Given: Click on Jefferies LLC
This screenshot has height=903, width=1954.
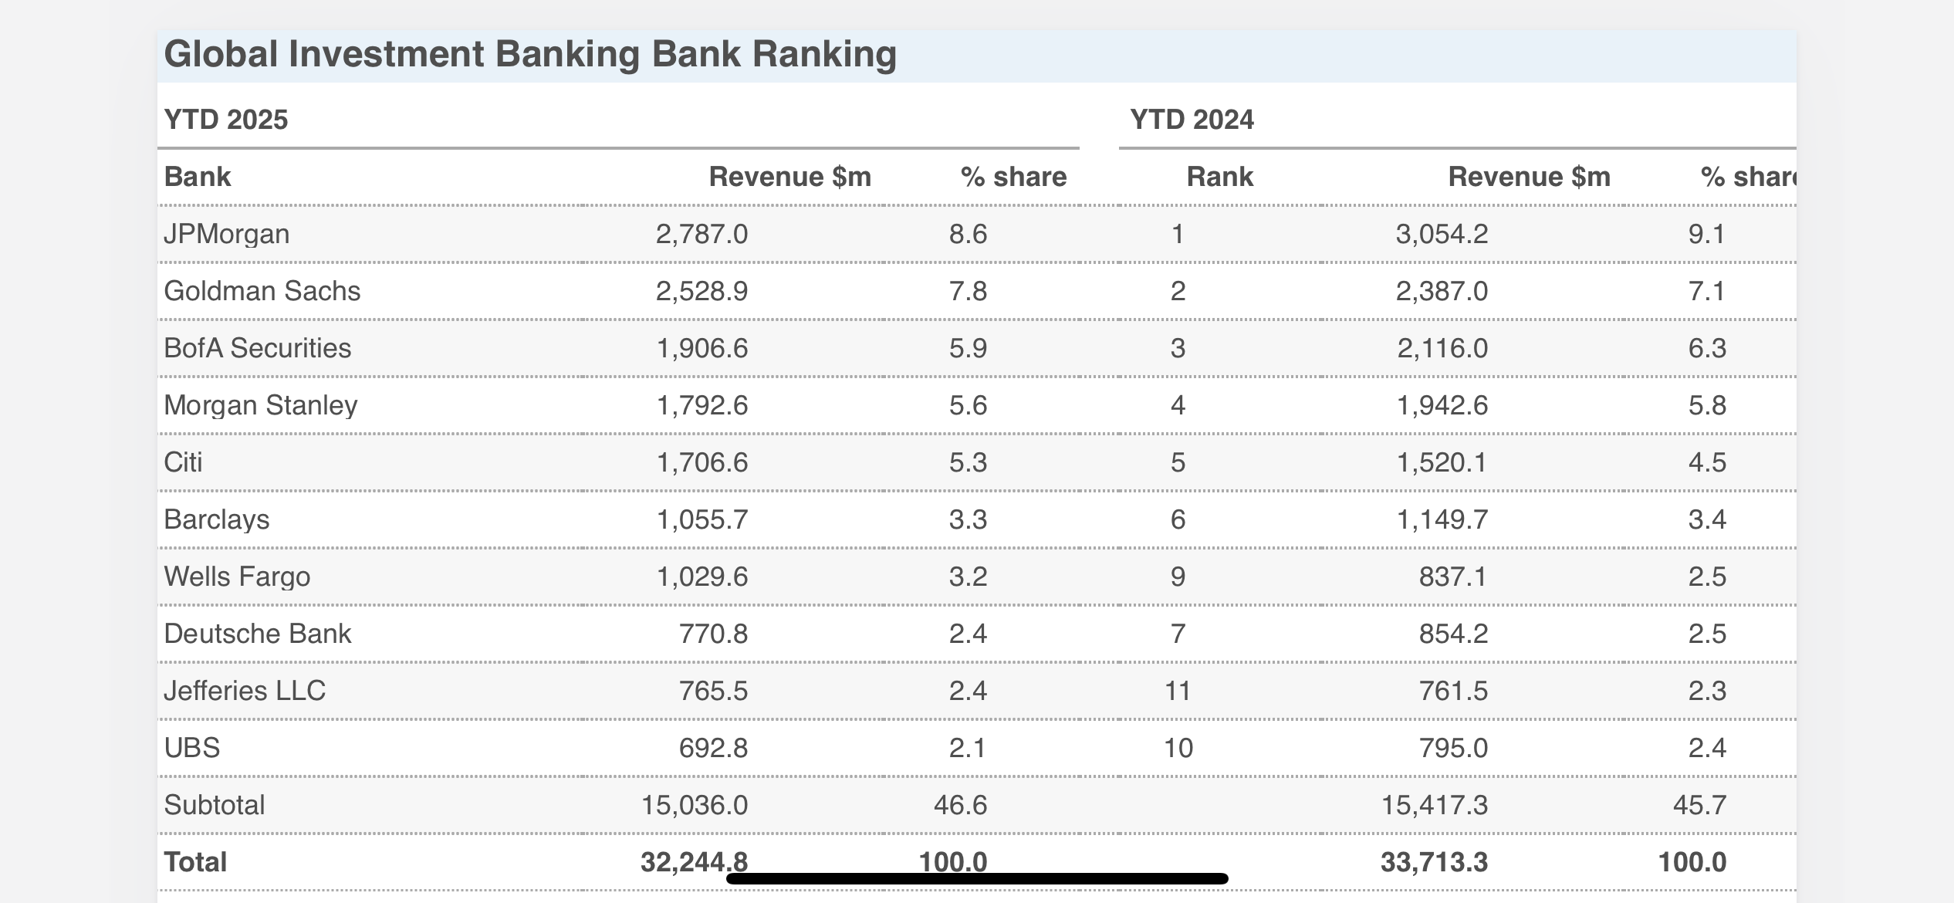Looking at the screenshot, I should pos(244,691).
